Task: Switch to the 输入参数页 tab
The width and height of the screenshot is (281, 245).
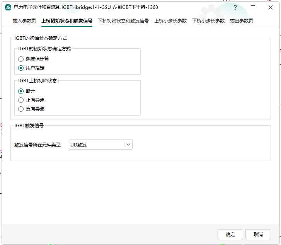Action: (x=24, y=21)
